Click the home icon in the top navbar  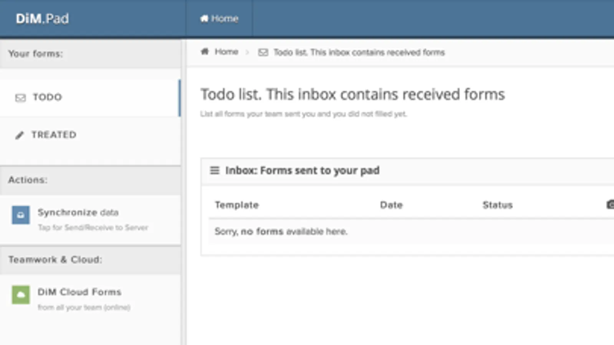tap(204, 18)
